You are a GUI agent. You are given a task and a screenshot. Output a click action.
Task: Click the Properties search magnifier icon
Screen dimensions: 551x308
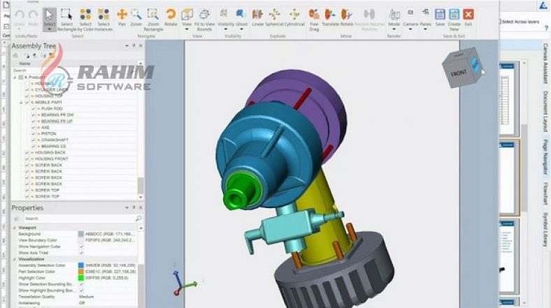138,219
